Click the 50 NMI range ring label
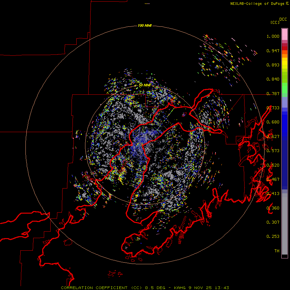Image resolution: width=290 pixels, height=290 pixels. [x=145, y=85]
